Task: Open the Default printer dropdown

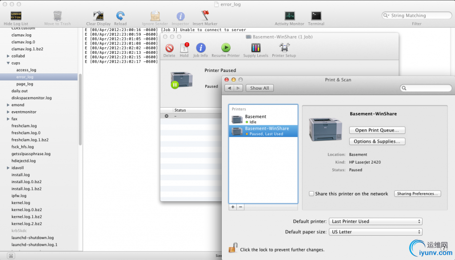Action: 375,221
